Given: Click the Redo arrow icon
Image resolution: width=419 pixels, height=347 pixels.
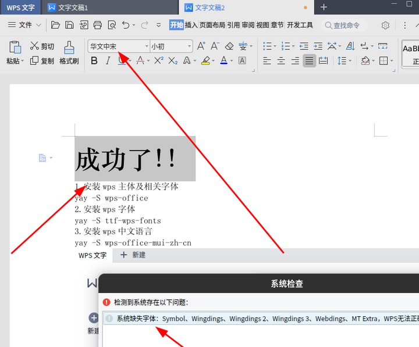Looking at the screenshot, I should click(144, 25).
